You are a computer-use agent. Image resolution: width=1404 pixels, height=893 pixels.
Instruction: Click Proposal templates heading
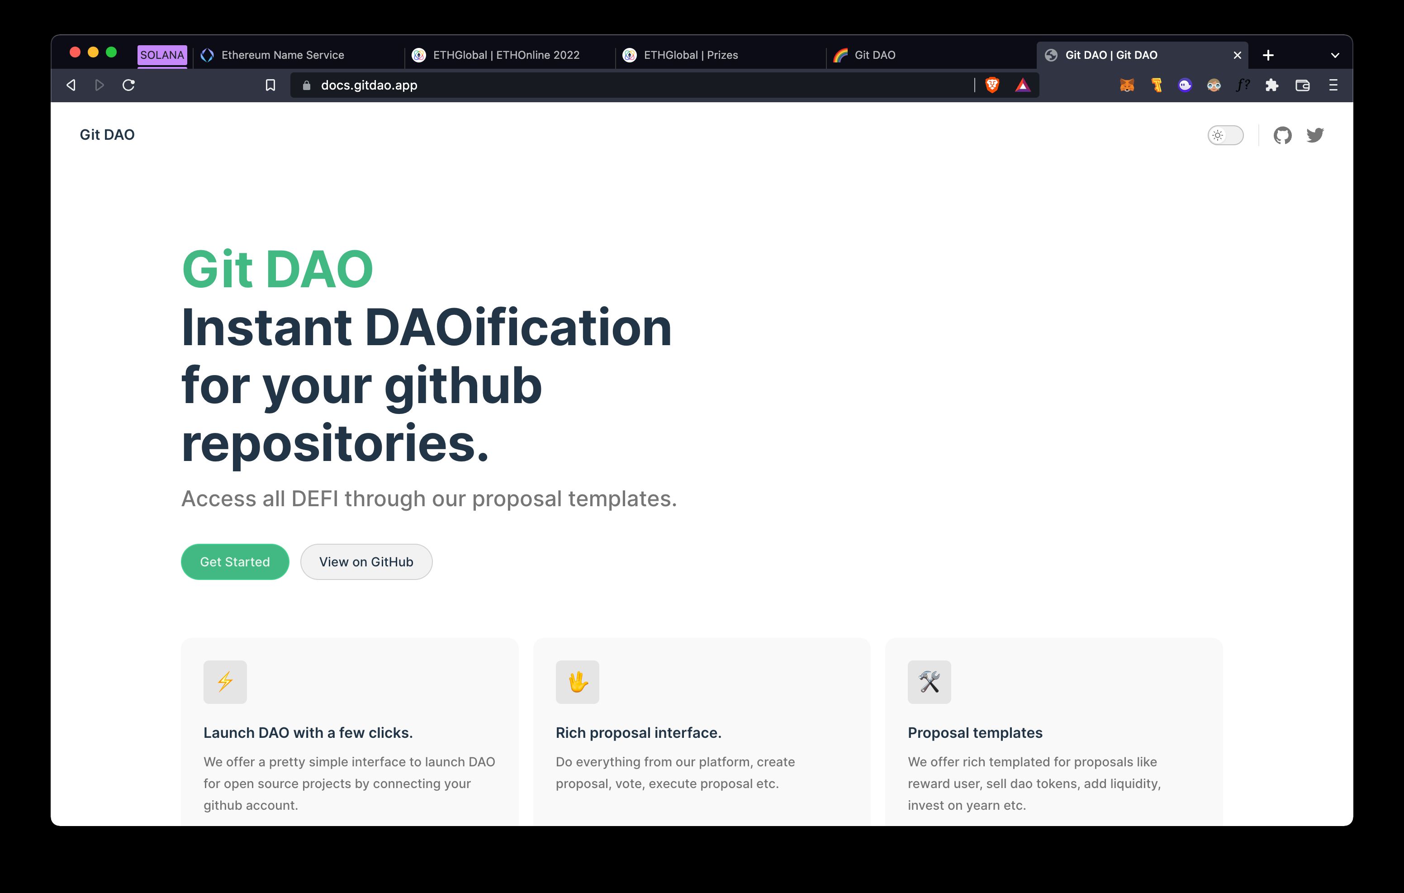click(x=975, y=732)
